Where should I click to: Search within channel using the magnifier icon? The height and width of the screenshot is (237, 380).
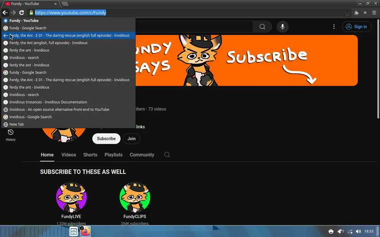pos(167,155)
